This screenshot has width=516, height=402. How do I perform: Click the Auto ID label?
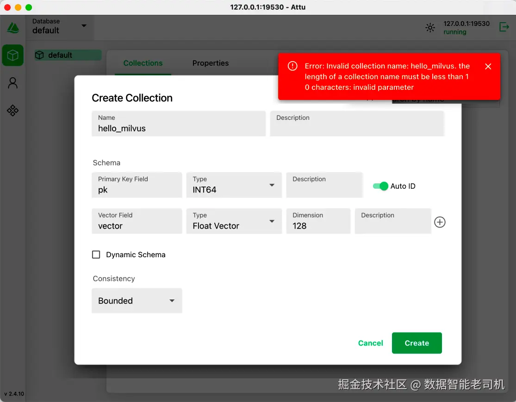[403, 186]
